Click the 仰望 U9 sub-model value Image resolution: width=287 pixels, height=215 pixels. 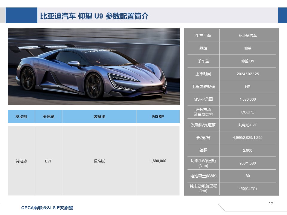coord(248,61)
